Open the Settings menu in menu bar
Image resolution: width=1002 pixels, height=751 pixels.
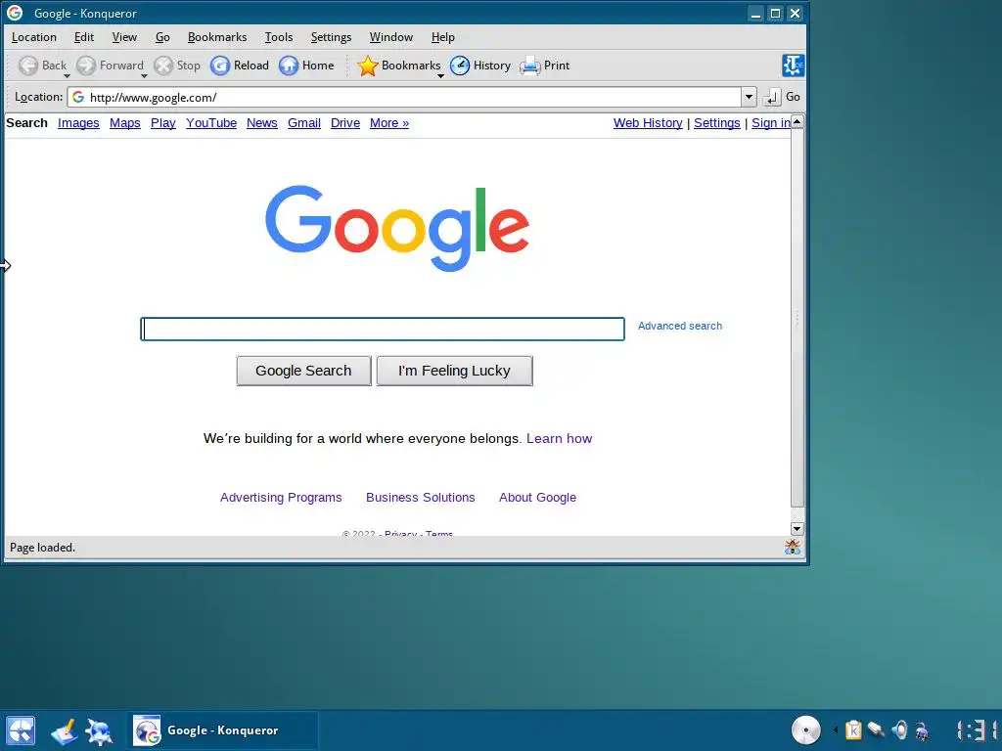[331, 37]
